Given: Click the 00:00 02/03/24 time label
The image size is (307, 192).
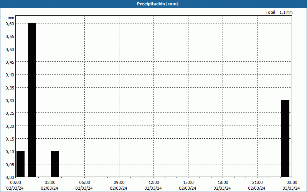Looking at the screenshot, I should coord(15,185).
